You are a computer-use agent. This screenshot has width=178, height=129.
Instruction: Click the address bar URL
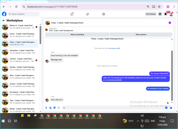(x=52, y=7)
